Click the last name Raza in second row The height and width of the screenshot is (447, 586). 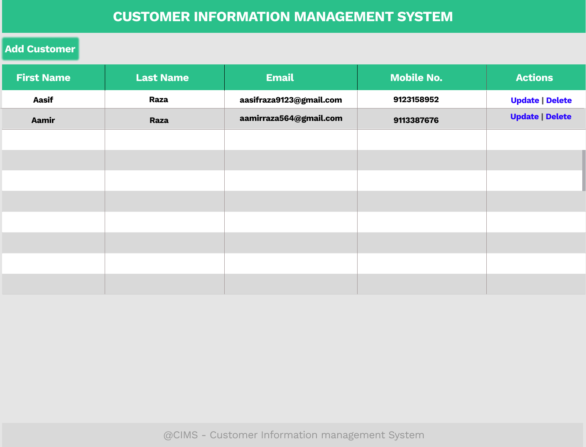159,120
